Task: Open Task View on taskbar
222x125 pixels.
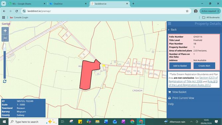Action: tap(62, 122)
